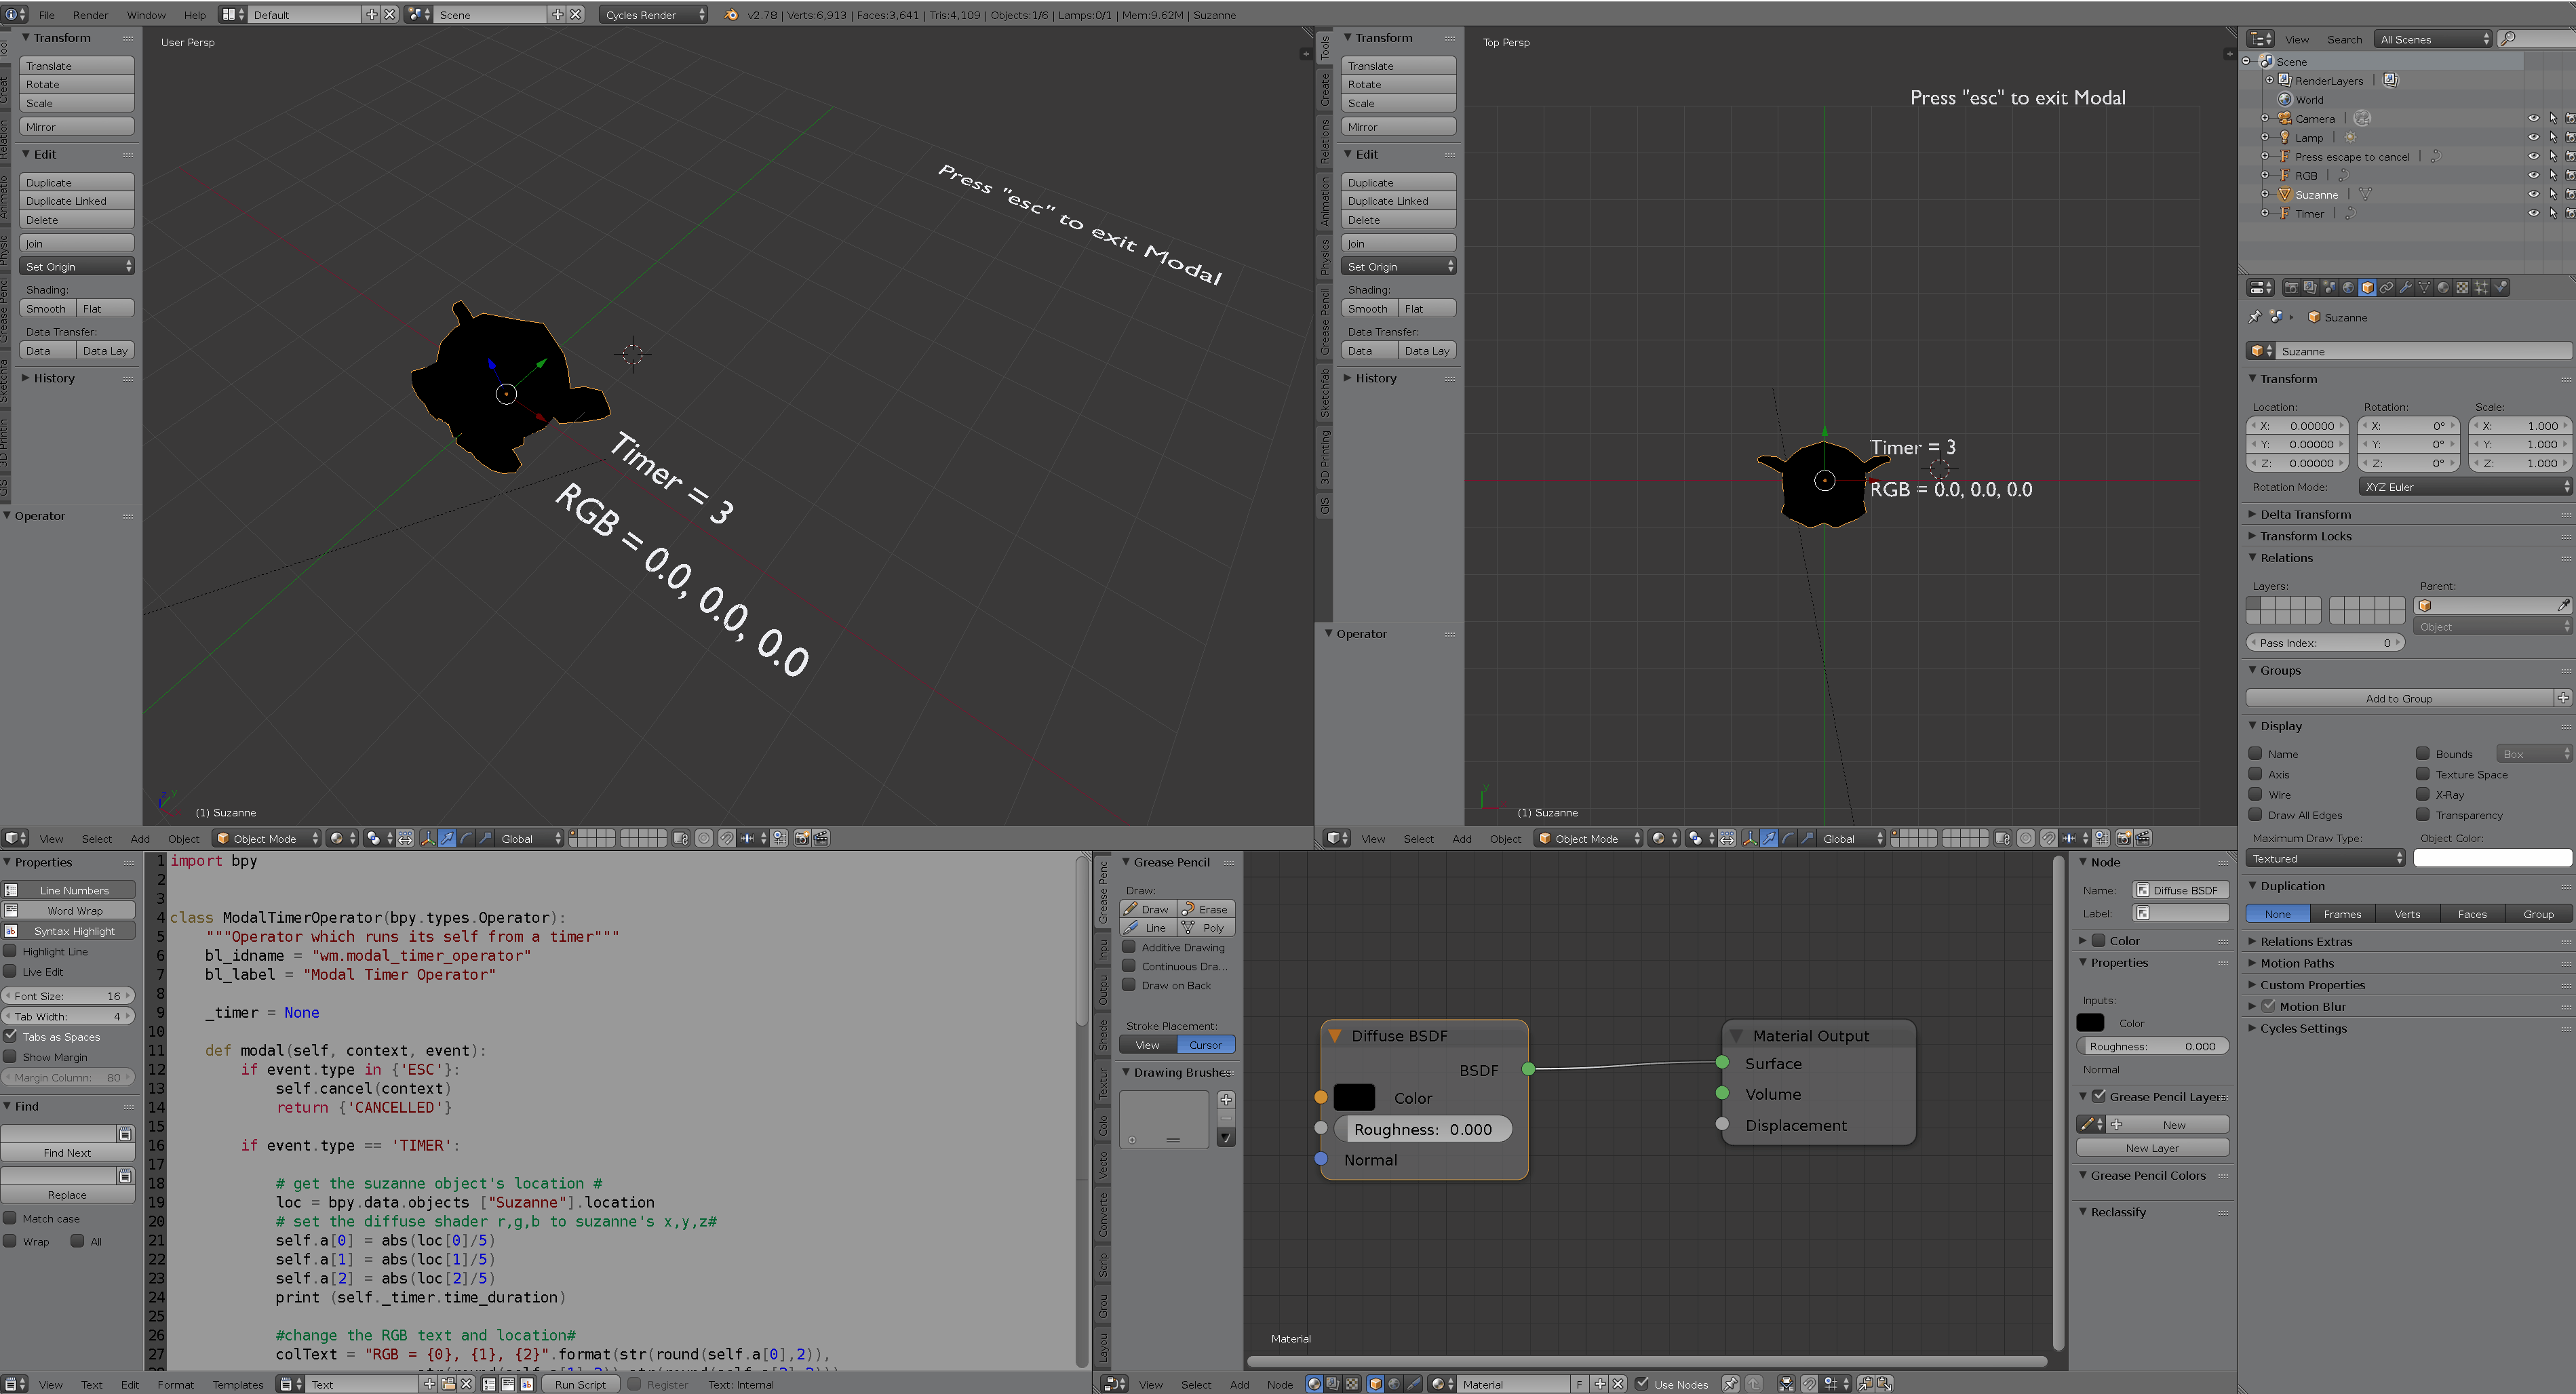Viewport: 2576px width, 1394px height.
Task: Hide the Suzanne object via eye icon
Action: 2533,194
